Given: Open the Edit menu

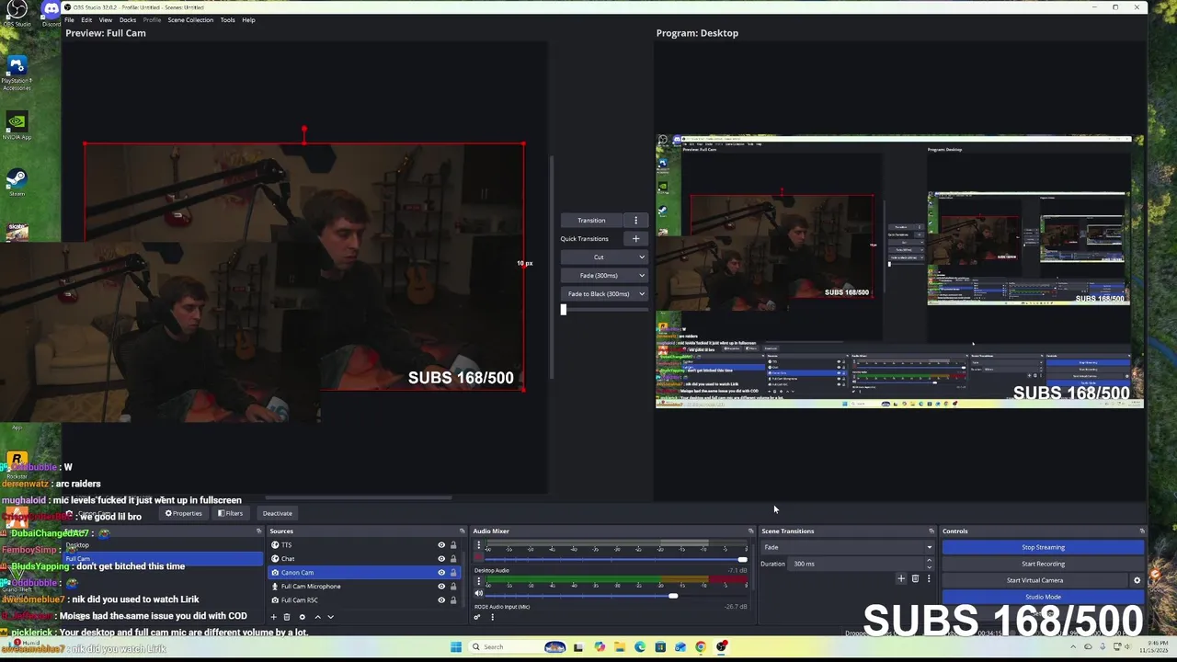Looking at the screenshot, I should [86, 19].
